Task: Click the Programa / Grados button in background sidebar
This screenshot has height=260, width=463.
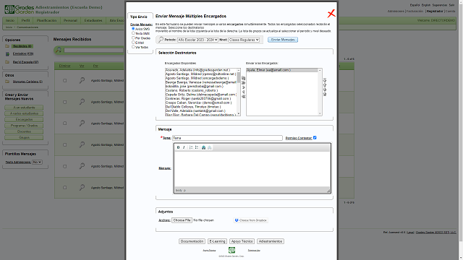Action: 24,126
